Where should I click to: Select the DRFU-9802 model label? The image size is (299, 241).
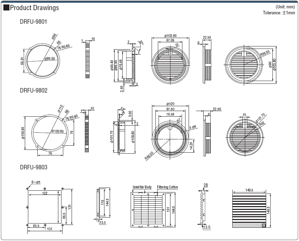click(34, 90)
